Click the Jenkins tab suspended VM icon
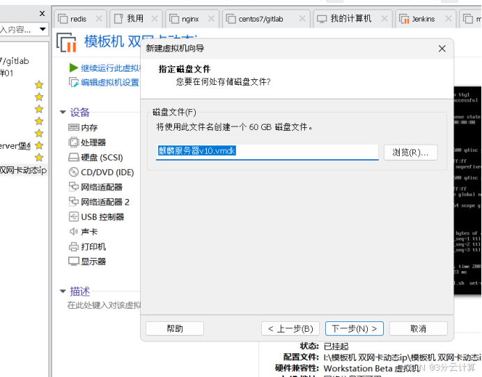 pos(404,19)
